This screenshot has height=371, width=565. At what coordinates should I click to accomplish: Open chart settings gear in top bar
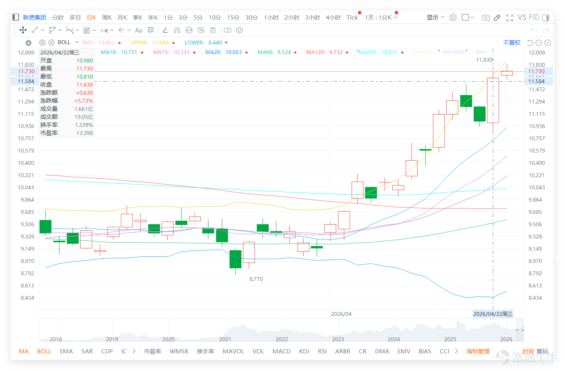(453, 17)
